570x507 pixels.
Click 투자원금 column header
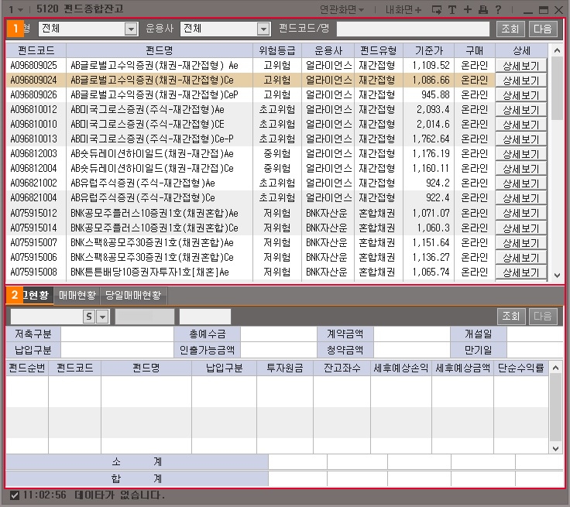click(285, 368)
